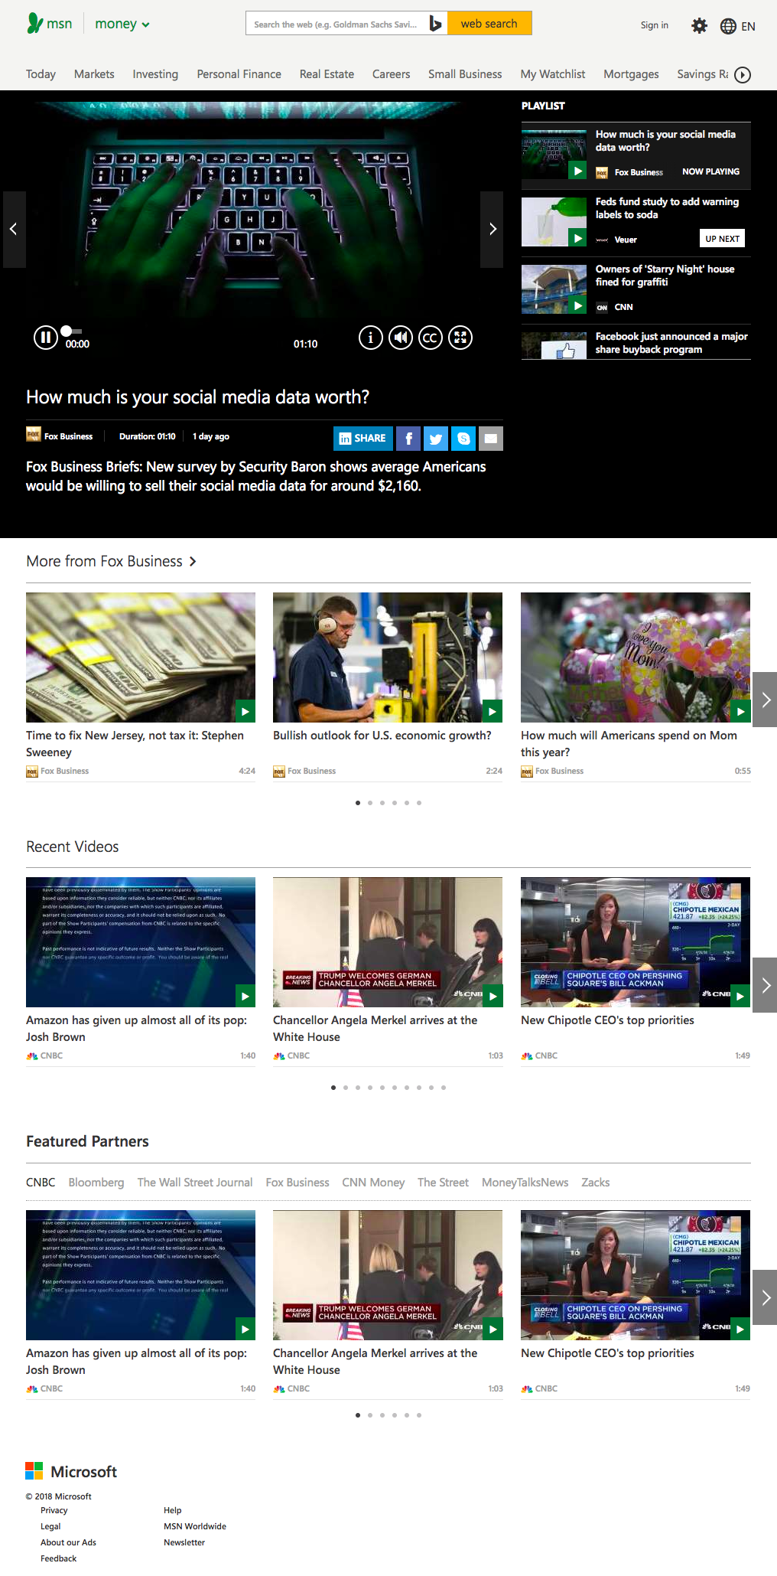Click UP NEXT badge on soda video
The image size is (777, 1576).
[x=722, y=238]
